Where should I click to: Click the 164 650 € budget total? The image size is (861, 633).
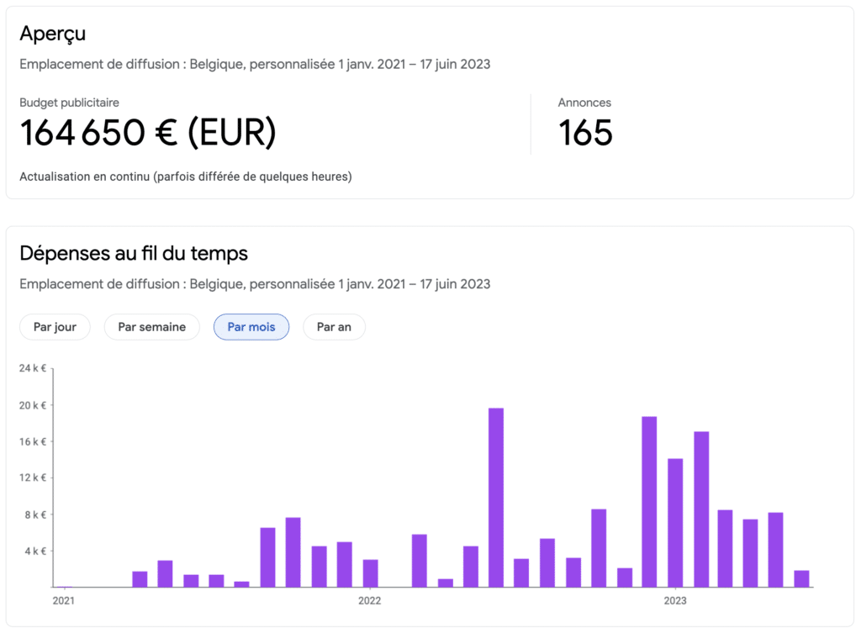tap(148, 133)
